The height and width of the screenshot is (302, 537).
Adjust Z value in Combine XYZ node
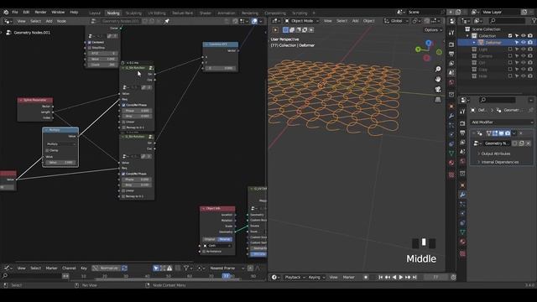[x=221, y=68]
